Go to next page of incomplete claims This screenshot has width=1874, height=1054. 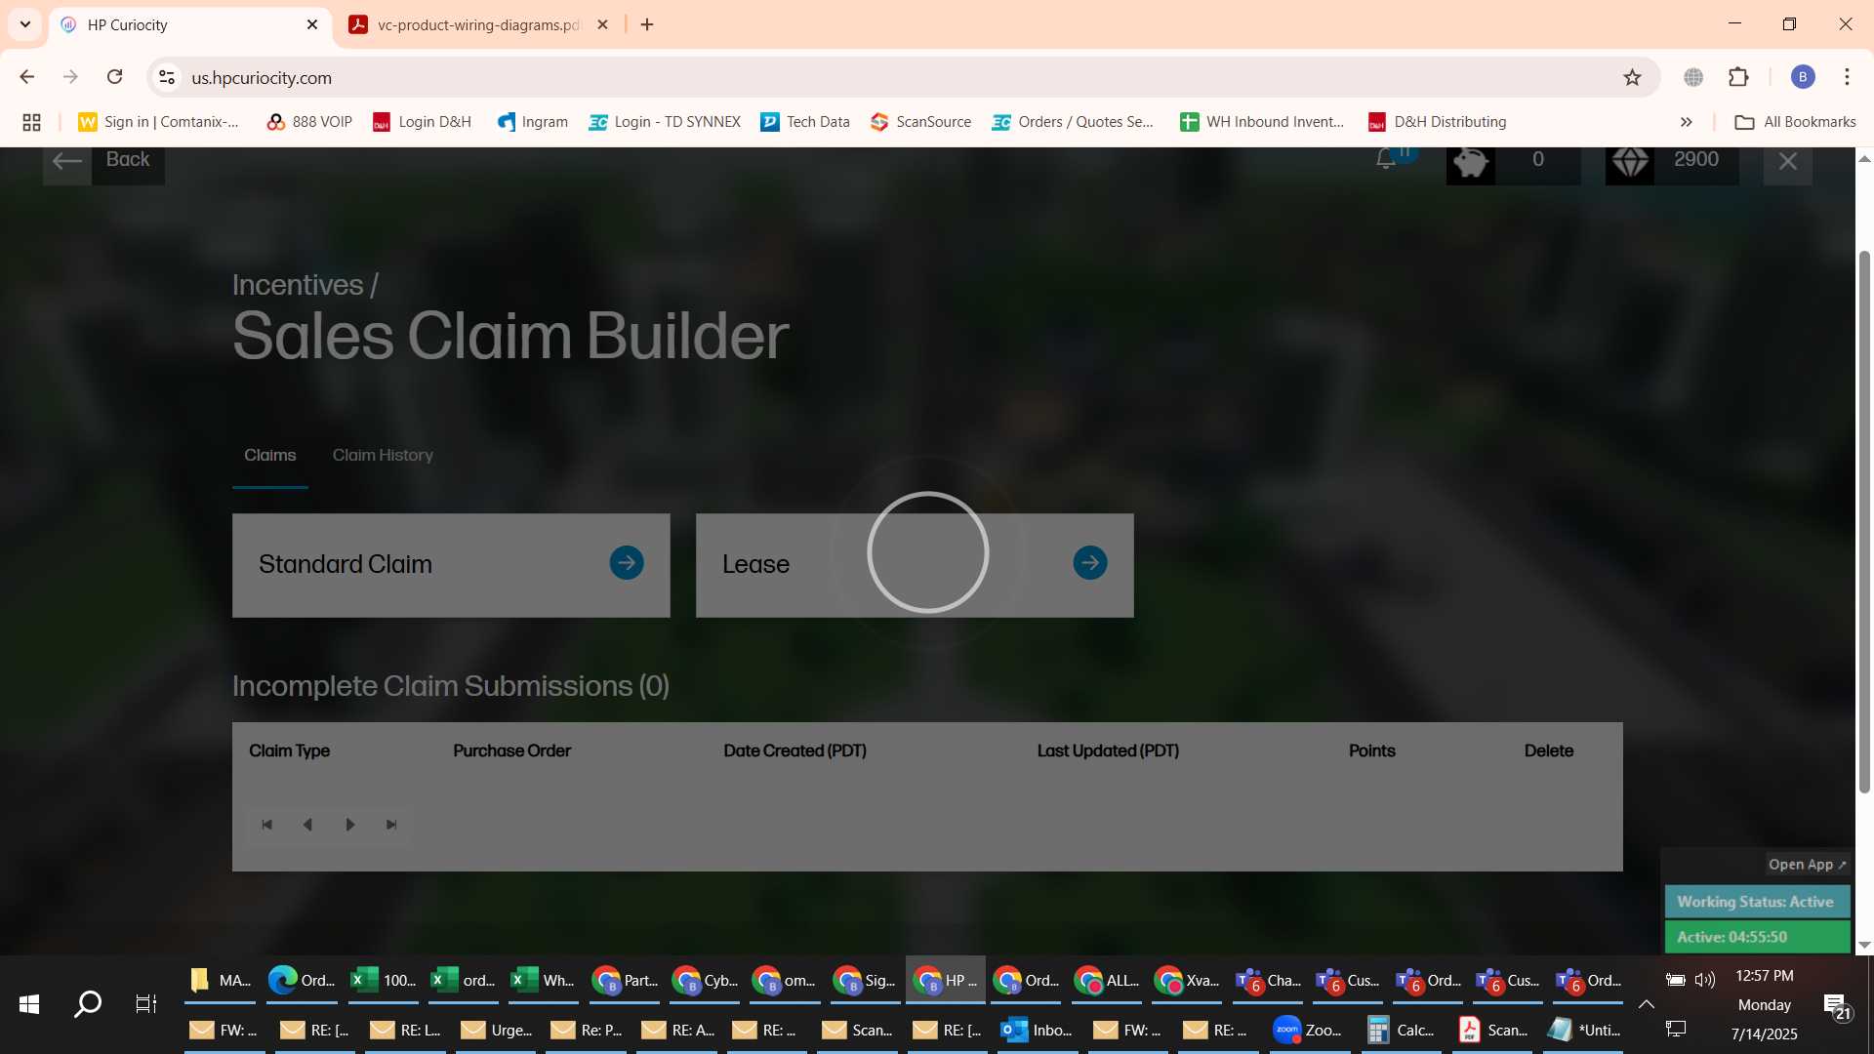349,825
